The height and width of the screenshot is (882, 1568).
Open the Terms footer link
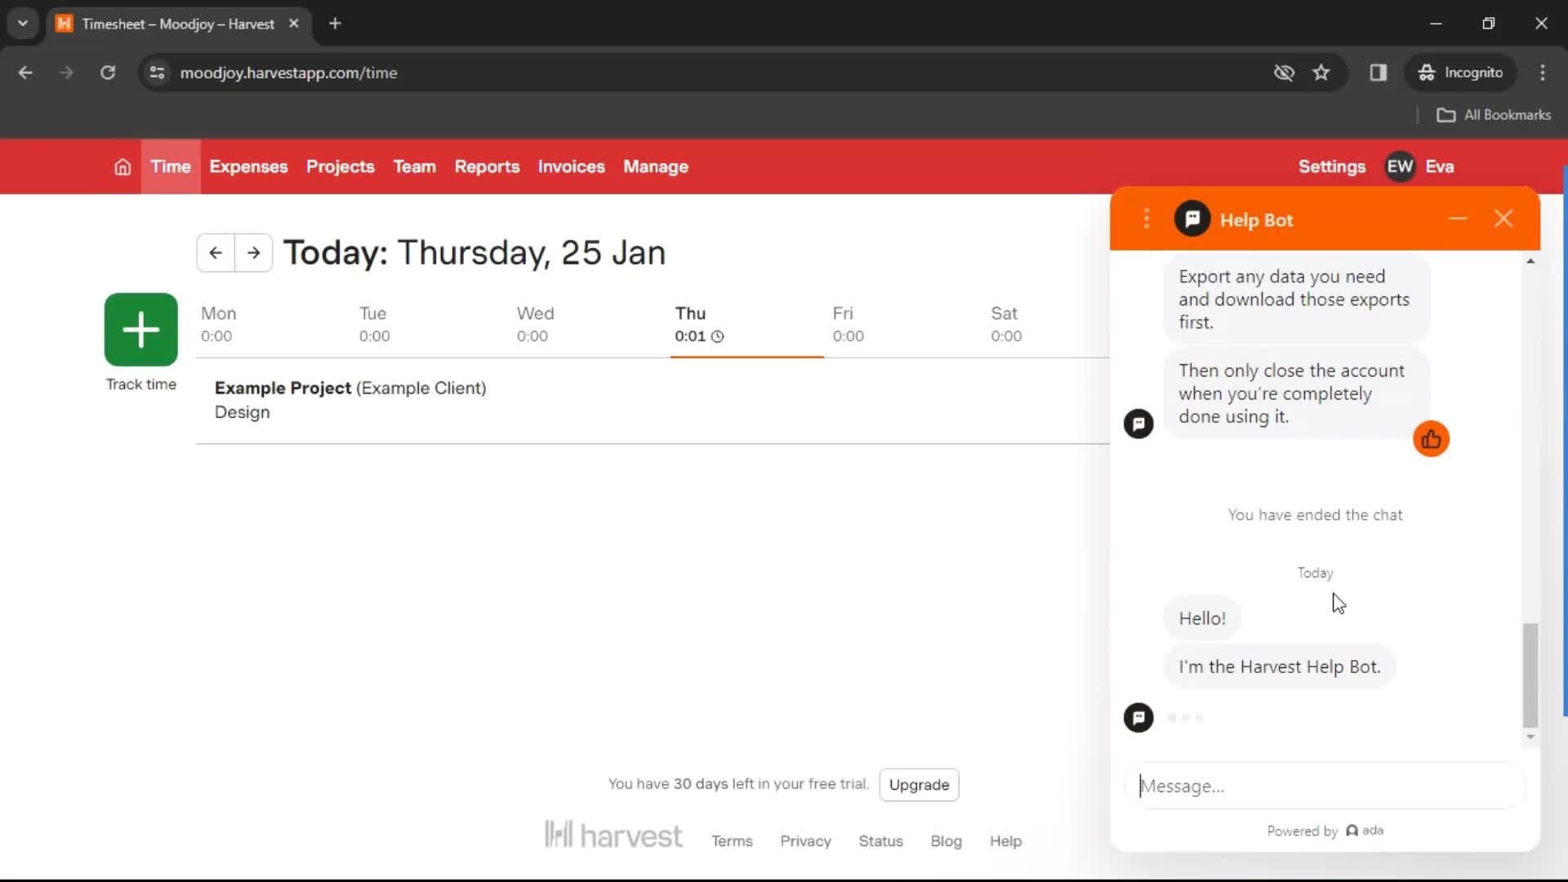732,841
